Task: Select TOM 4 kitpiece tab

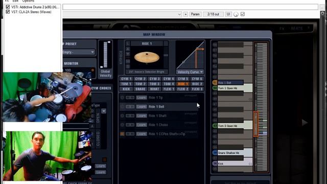Action: click(x=169, y=84)
